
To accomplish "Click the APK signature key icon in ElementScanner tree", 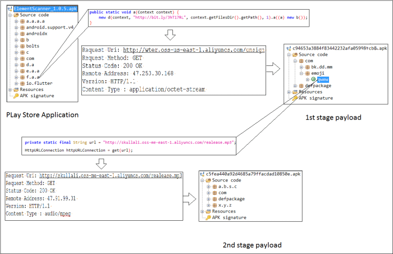I will [16, 95].
